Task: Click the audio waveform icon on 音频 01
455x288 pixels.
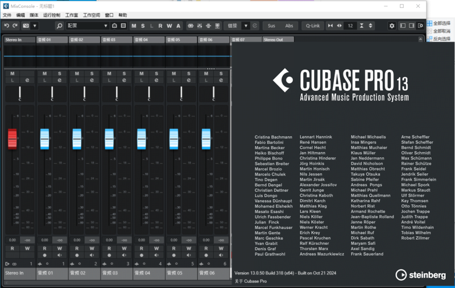Action: (40, 264)
